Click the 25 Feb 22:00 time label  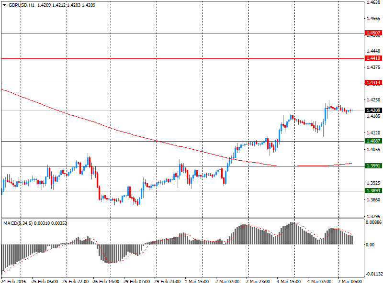tap(76, 282)
